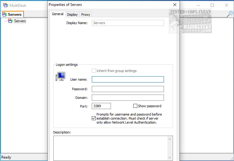Uncheck Prompts for username and password option
Image resolution: width=234 pixels, height=161 pixels.
94,118
